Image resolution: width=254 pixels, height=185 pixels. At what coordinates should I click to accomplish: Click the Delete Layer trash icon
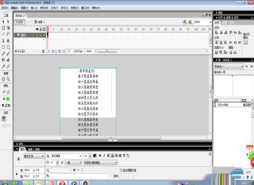tap(43, 51)
